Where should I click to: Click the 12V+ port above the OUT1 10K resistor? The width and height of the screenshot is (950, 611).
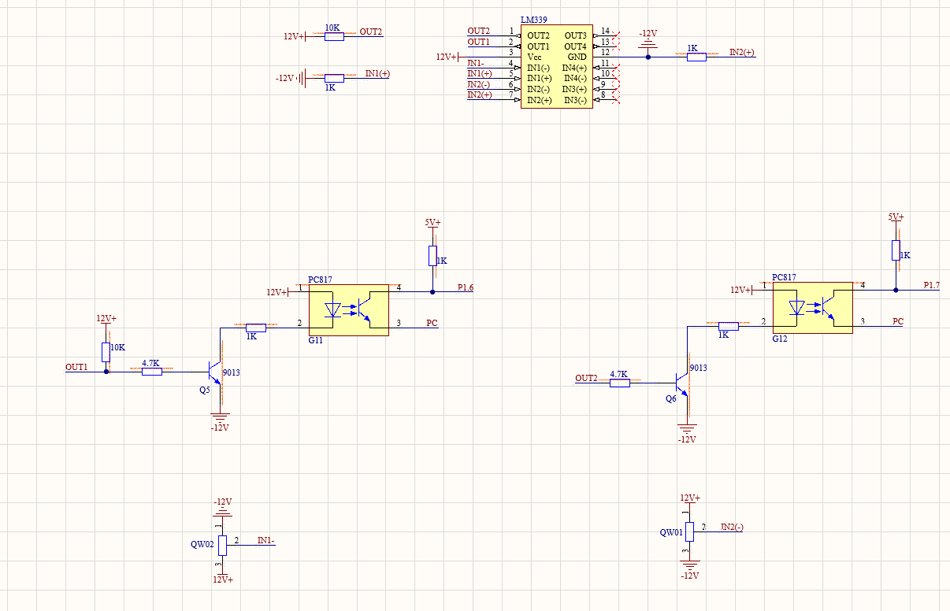click(106, 320)
